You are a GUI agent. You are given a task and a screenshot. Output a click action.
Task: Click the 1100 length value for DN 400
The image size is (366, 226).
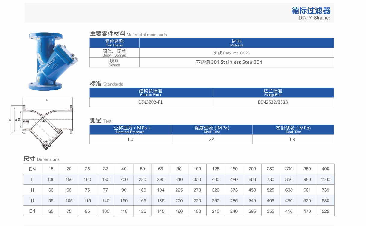[x=325, y=179]
